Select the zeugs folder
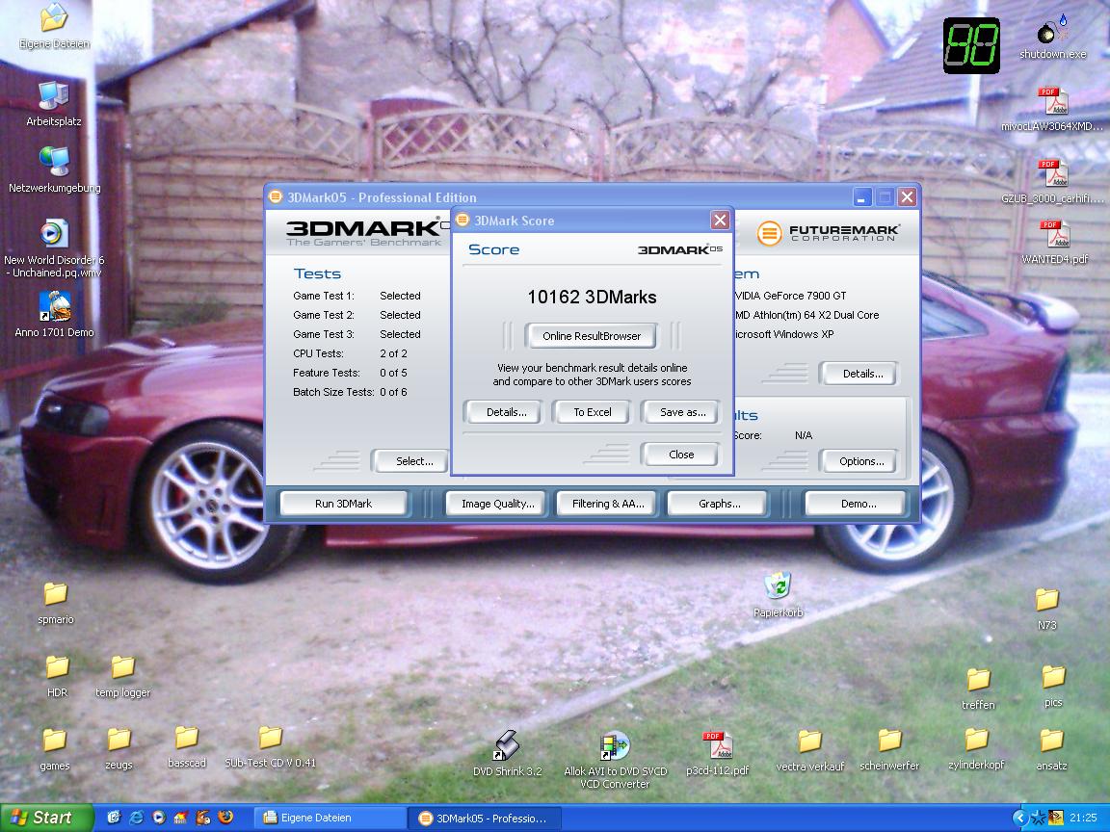The width and height of the screenshot is (1110, 832). click(x=119, y=748)
